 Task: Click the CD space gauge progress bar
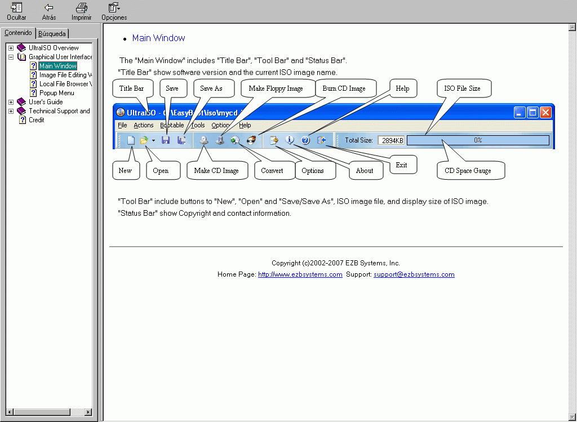(x=478, y=140)
